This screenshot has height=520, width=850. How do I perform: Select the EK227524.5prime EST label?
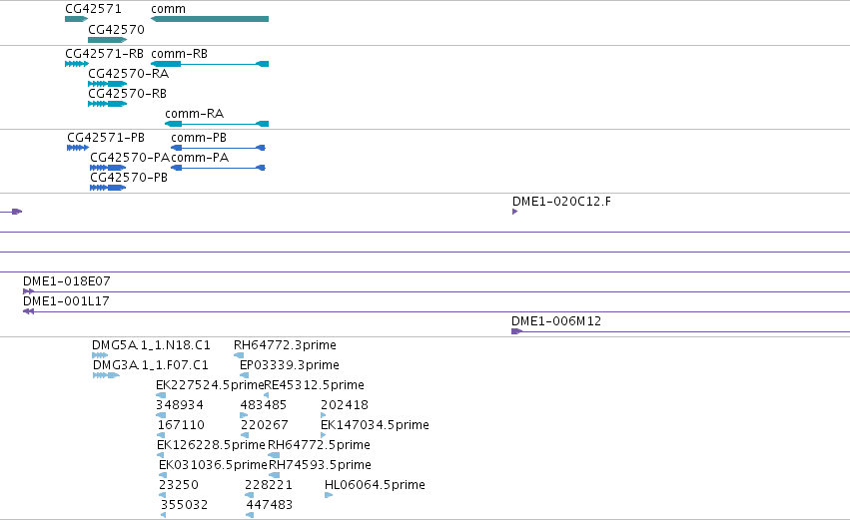point(210,385)
